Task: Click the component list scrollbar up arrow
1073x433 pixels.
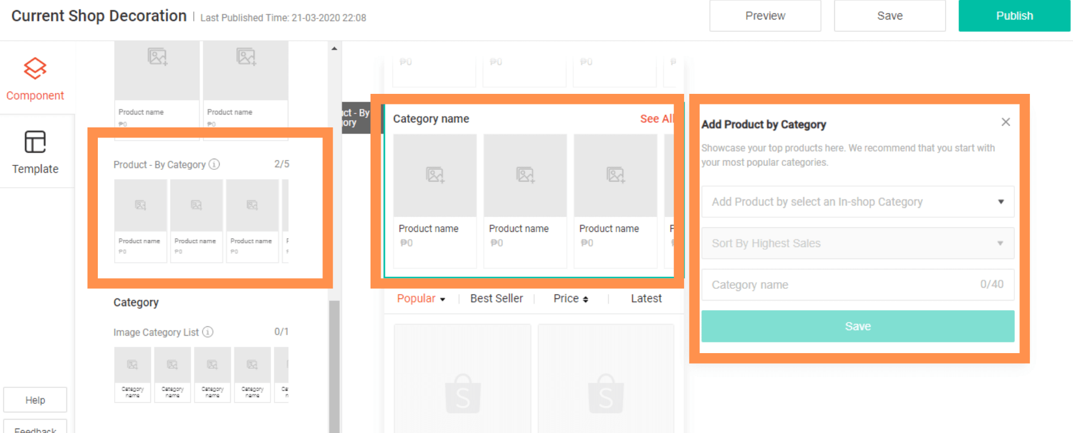Action: [x=334, y=49]
